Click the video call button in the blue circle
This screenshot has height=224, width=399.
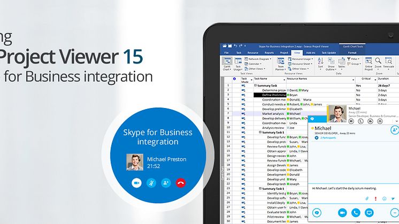coord(136,183)
